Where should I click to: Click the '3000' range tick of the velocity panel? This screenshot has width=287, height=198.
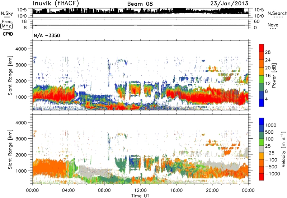click(x=21, y=139)
